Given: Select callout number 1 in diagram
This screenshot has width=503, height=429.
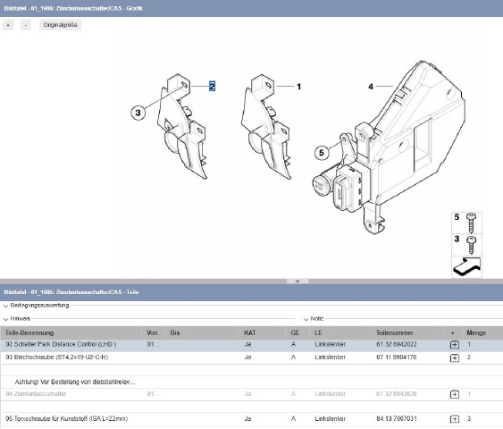Looking at the screenshot, I should tap(299, 87).
